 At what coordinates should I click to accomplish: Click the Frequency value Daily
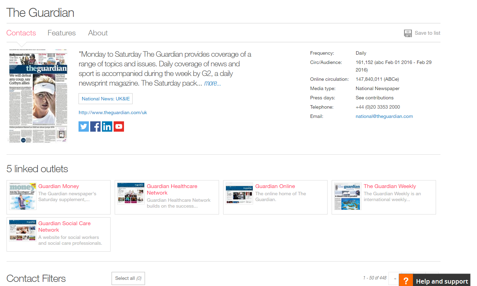click(x=361, y=53)
